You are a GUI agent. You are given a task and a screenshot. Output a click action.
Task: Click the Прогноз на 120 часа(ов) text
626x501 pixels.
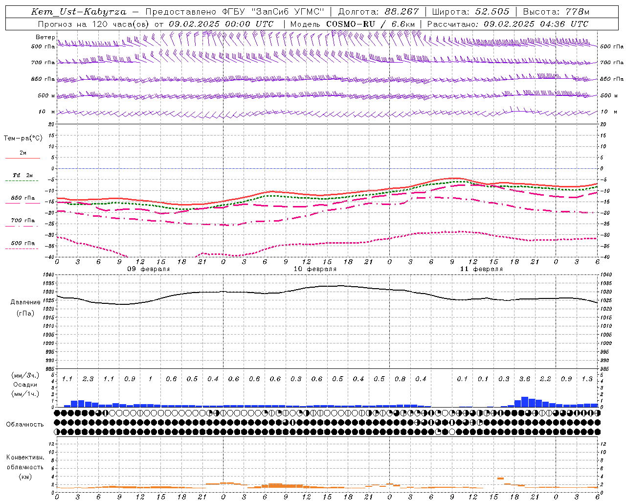(x=94, y=24)
